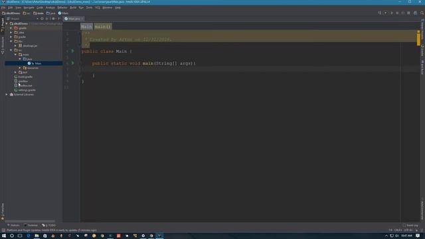The height and width of the screenshot is (239, 425).
Task: Select gradlew file in project tree
Action: [x=21, y=81]
